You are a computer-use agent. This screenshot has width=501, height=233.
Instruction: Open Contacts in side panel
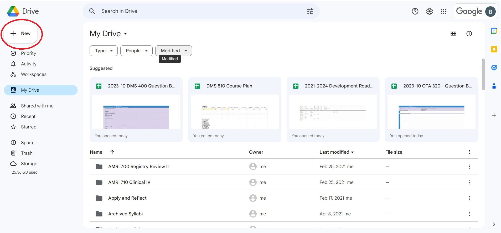coord(494,86)
